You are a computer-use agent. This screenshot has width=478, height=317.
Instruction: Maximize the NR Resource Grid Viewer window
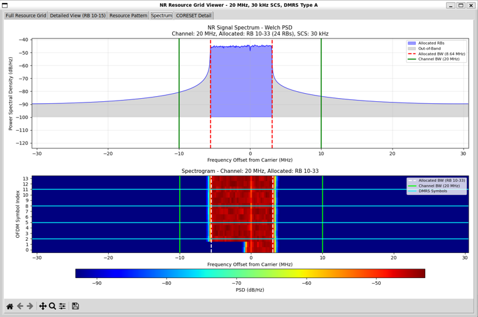pos(460,5)
